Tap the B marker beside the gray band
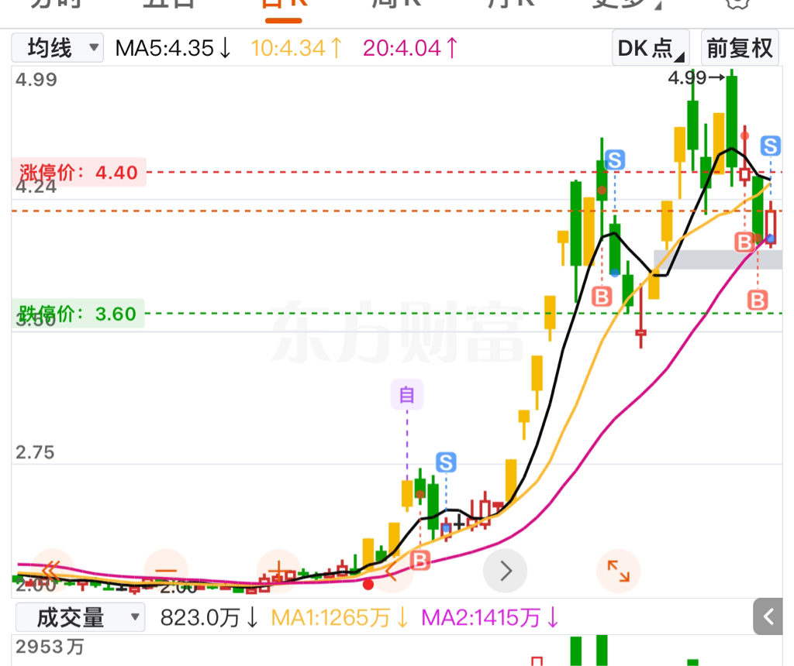The height and width of the screenshot is (666, 794). pos(744,242)
